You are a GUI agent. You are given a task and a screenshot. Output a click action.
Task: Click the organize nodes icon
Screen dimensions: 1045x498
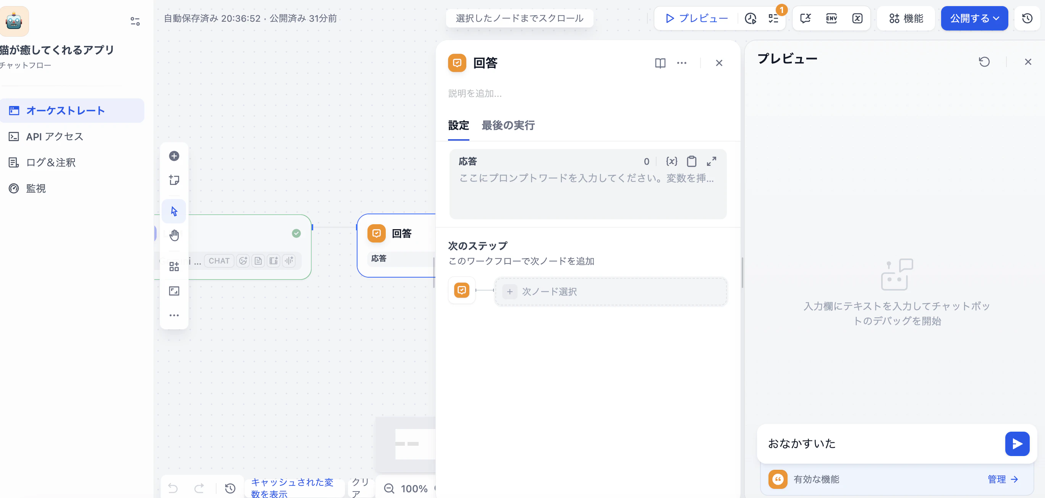click(x=174, y=267)
